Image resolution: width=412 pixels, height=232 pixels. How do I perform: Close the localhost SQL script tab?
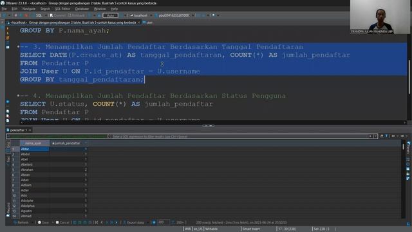(x=139, y=23)
